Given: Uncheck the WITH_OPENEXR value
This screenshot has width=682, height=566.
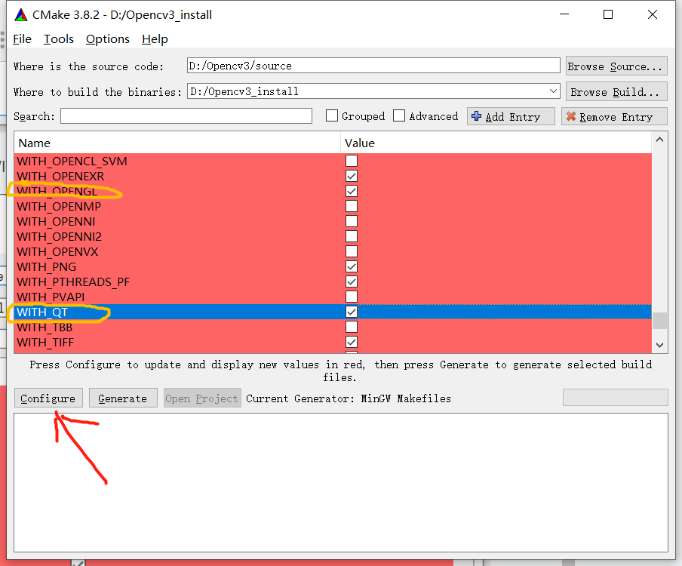Looking at the screenshot, I should point(352,176).
